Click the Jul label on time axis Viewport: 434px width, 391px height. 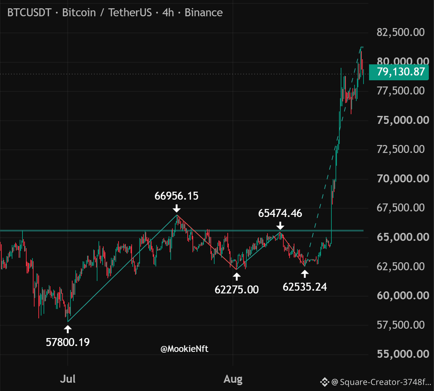68,379
